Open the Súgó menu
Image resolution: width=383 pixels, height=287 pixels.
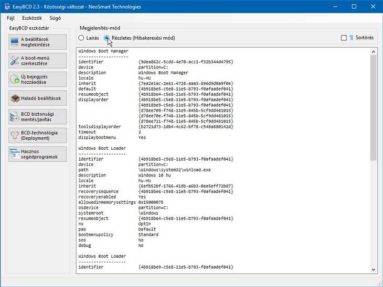point(55,18)
